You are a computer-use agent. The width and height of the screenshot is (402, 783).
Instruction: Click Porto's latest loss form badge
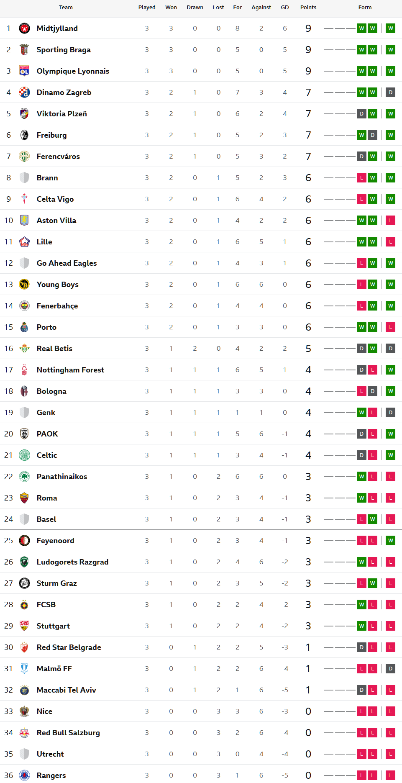point(390,327)
